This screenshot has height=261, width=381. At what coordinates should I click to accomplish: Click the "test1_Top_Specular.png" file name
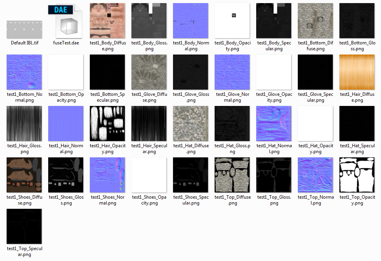(x=24, y=252)
